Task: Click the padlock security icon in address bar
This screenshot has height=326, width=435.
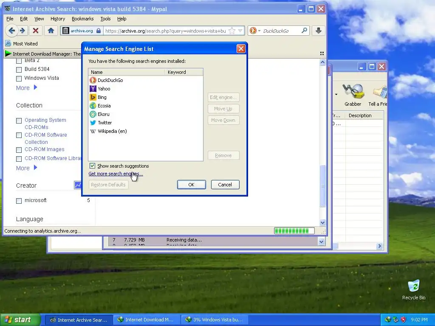Action: point(99,31)
